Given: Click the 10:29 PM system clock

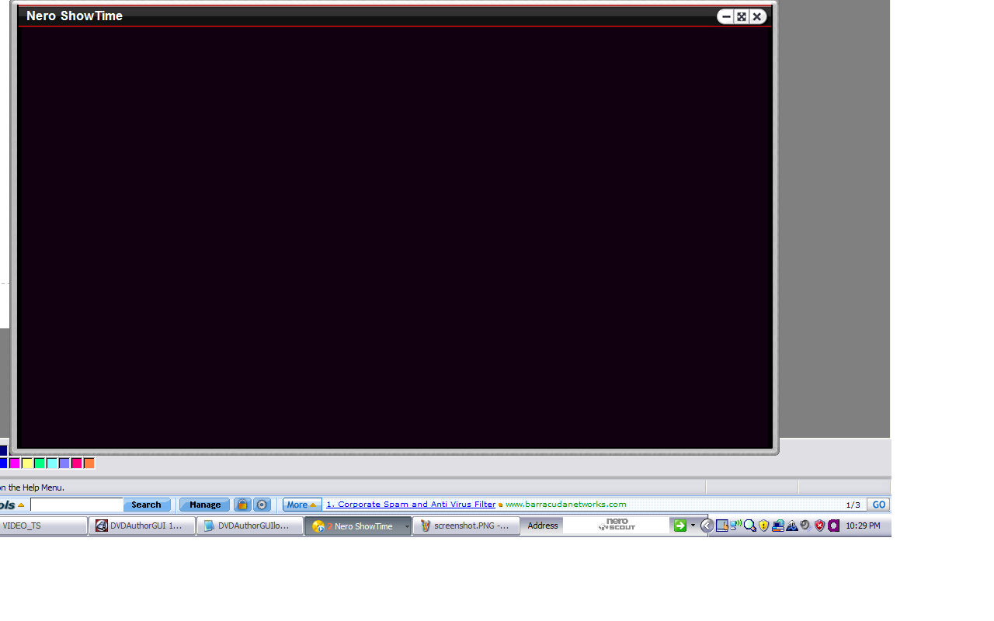Looking at the screenshot, I should (863, 526).
